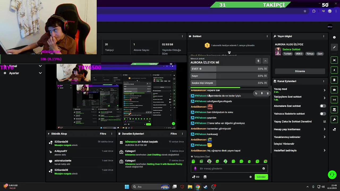Screen dimensions: 340x191
Task: Click Filtre in the Denetim Eylemleri panel
Action: coord(174,134)
